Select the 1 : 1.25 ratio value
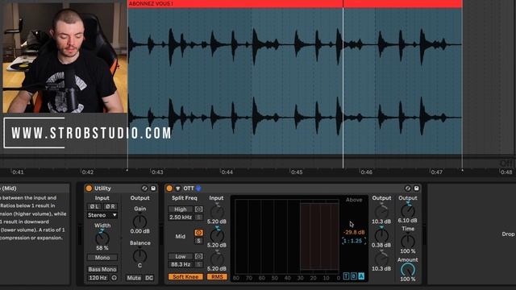 tap(353, 241)
